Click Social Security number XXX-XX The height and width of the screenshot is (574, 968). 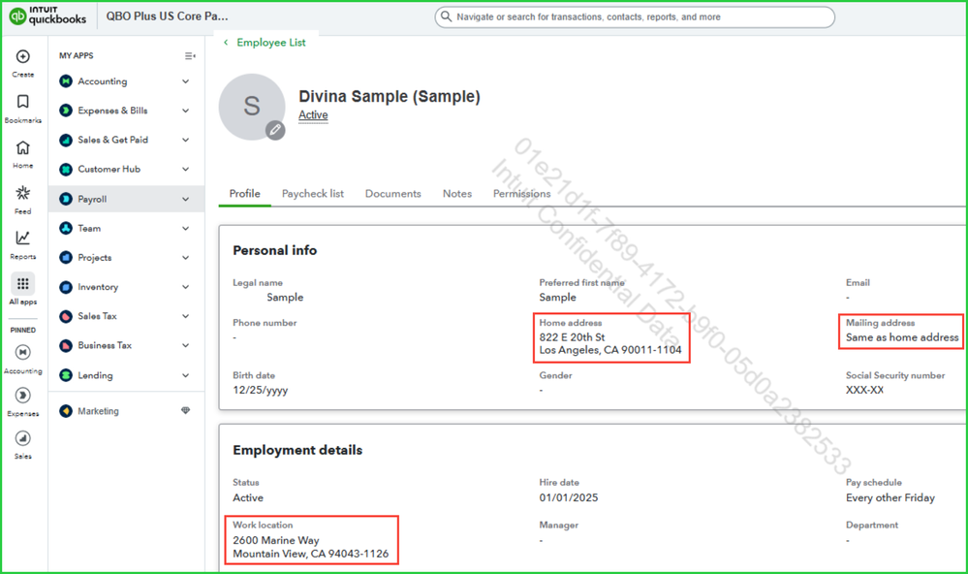point(864,390)
